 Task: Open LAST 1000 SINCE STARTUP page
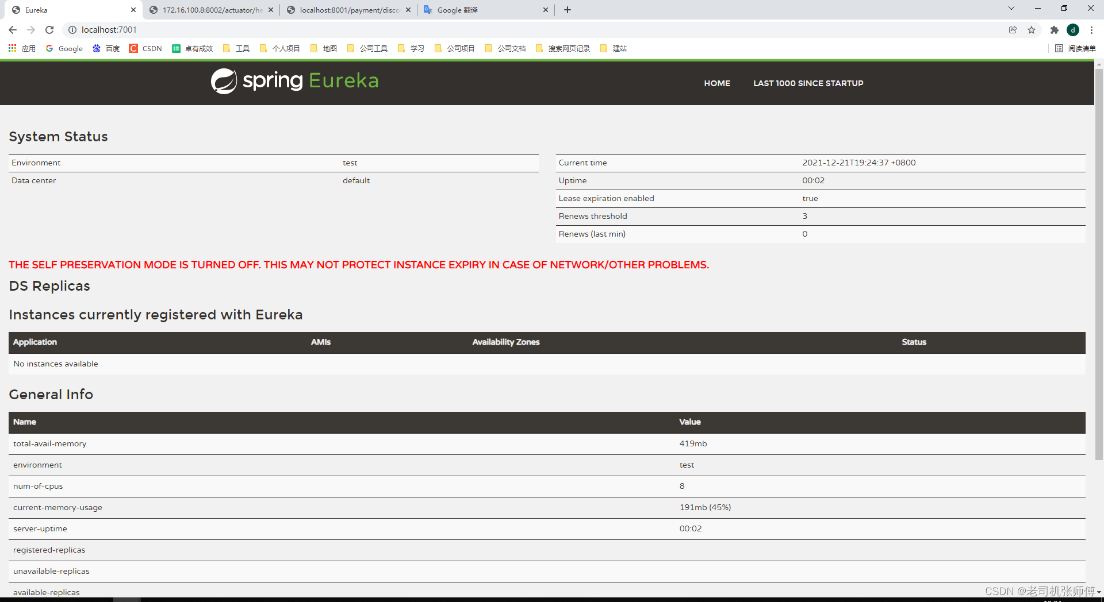808,83
